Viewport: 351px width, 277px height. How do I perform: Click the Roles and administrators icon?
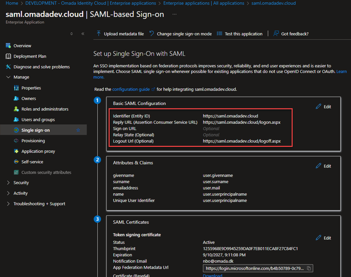coord(16,109)
